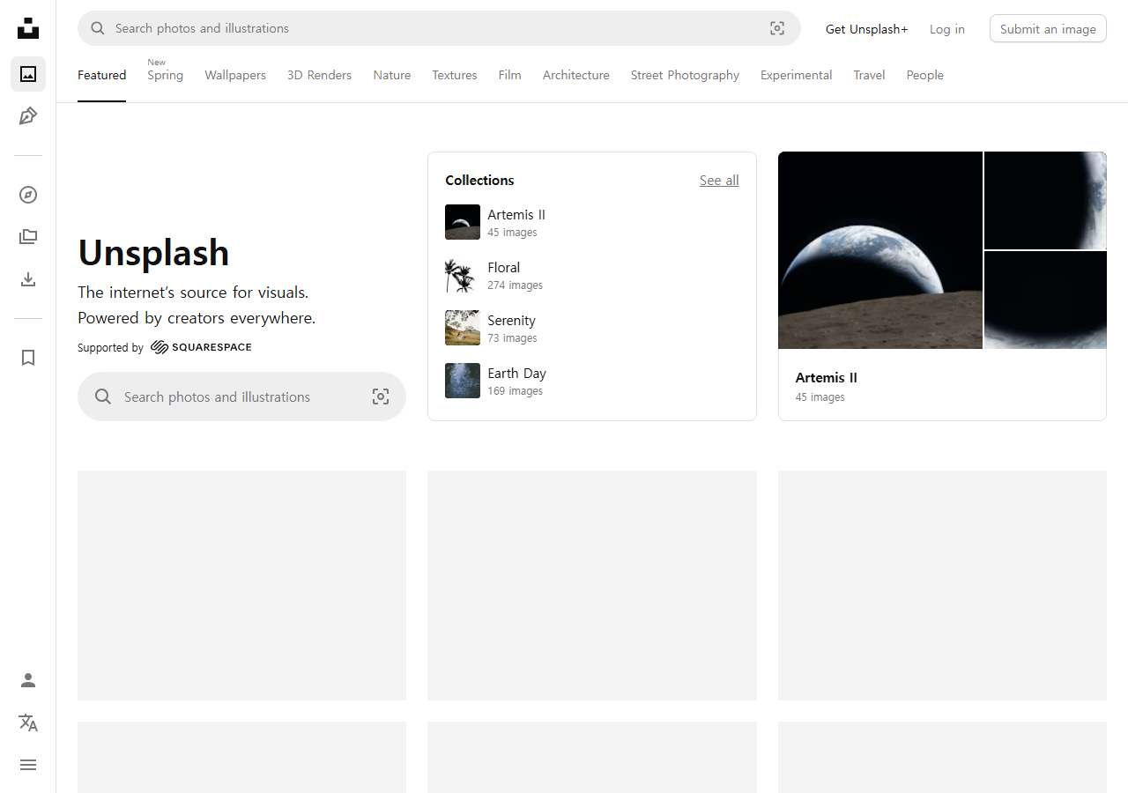Screen dimensions: 1128x793
Task: Switch to the Architecture tab
Action: [576, 75]
